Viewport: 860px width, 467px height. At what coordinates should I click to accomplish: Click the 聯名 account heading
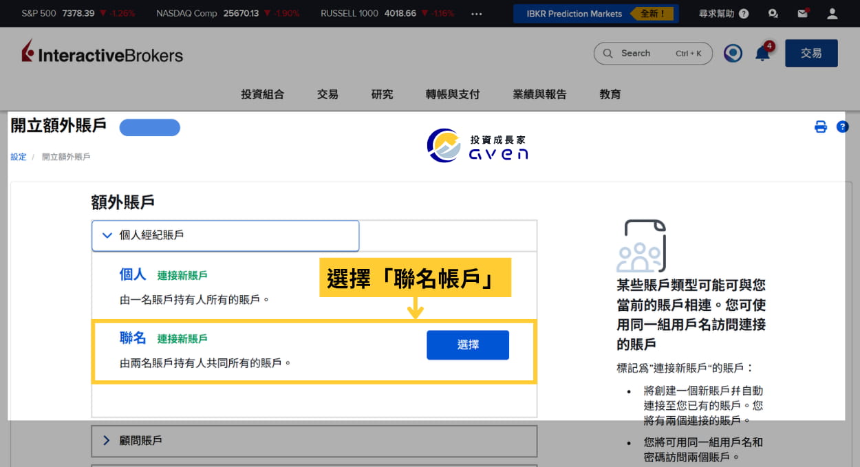pos(133,338)
